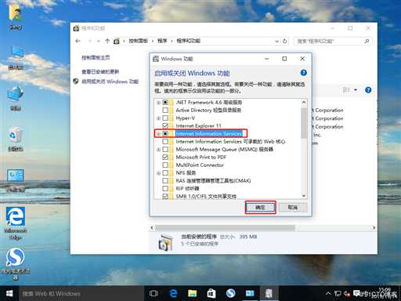401x301 pixels.
Task: Open the Network desktop icon
Action: pyautogui.click(x=16, y=99)
